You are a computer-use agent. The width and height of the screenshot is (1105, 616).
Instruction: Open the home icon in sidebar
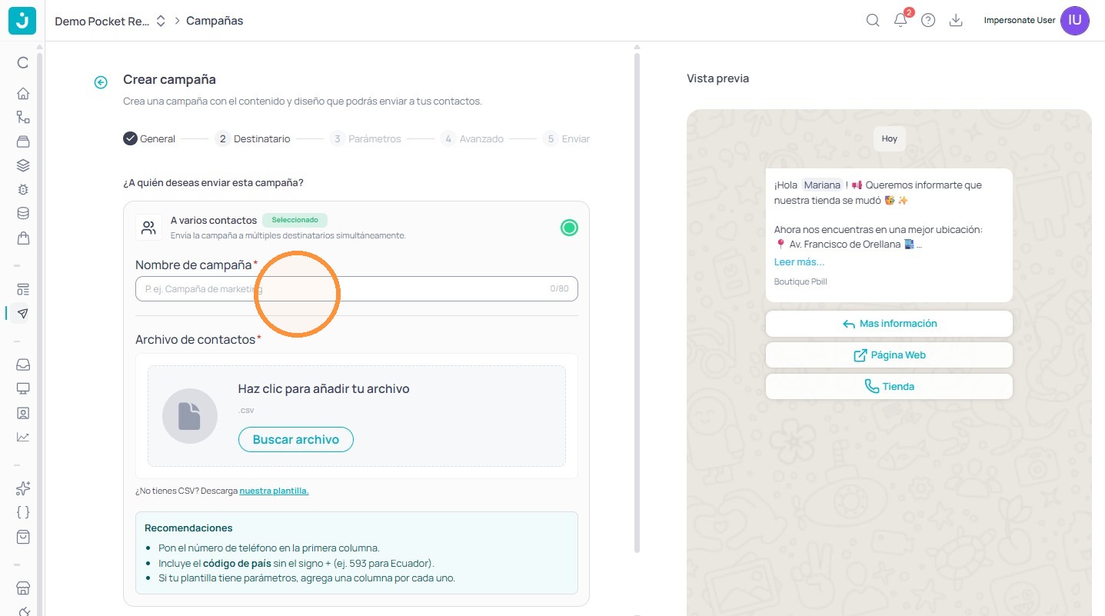click(23, 94)
